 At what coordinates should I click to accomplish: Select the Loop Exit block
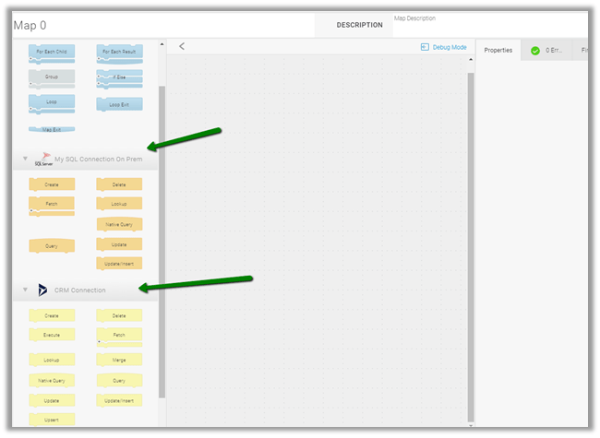point(119,104)
